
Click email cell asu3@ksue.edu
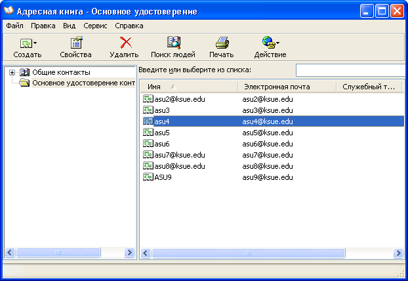268,110
